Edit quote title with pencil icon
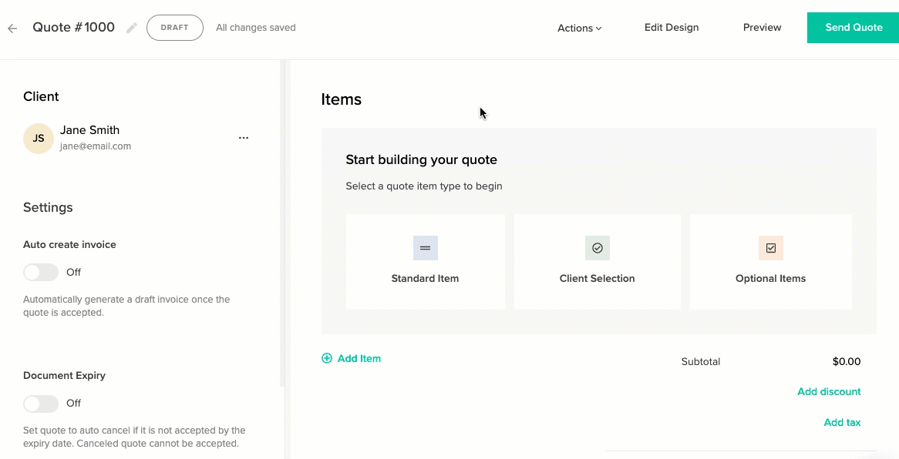The width and height of the screenshot is (899, 459). coord(132,28)
